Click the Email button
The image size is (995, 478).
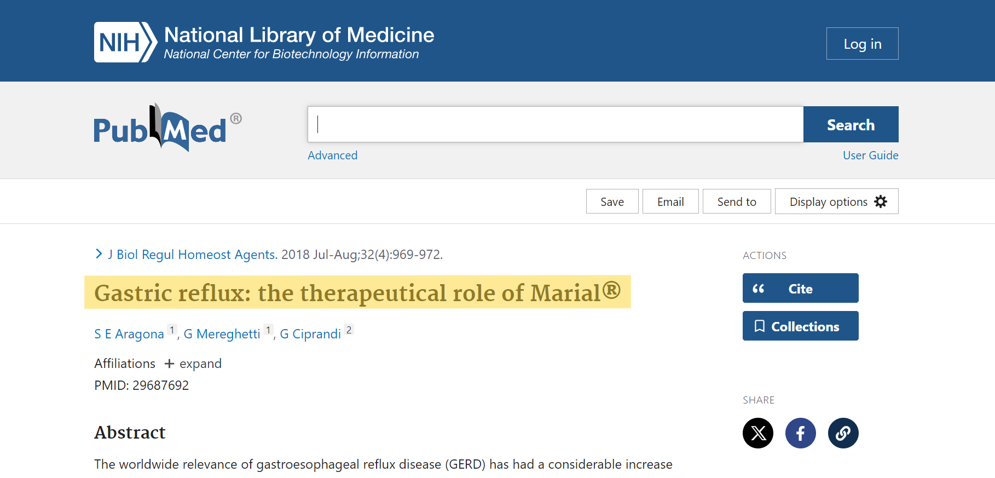670,201
